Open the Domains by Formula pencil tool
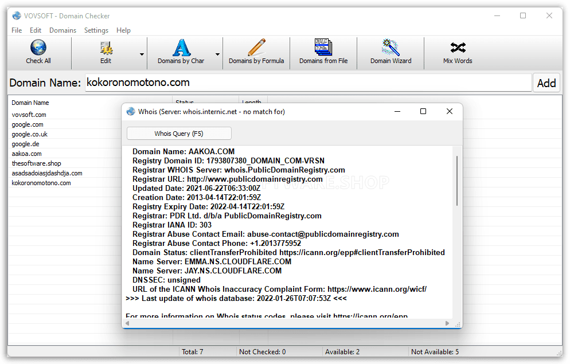The image size is (570, 364). tap(256, 52)
